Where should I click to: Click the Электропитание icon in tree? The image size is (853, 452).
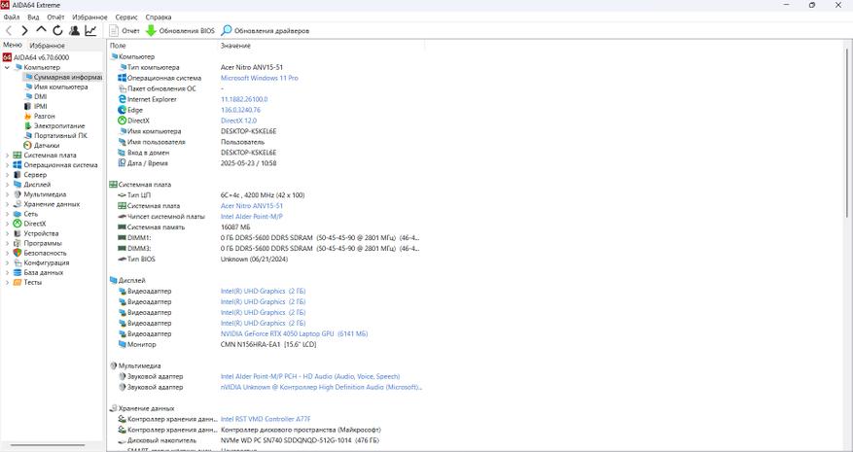[x=28, y=126]
